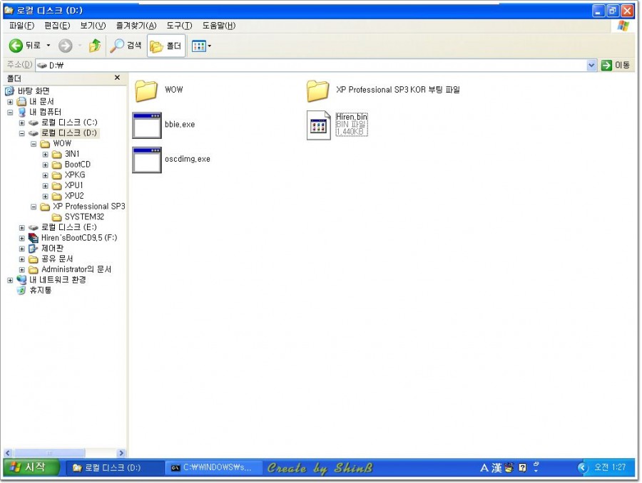Viewport: 642px width, 483px height.
Task: Expand 로컬 디스크 (C:) node
Action: click(x=21, y=123)
